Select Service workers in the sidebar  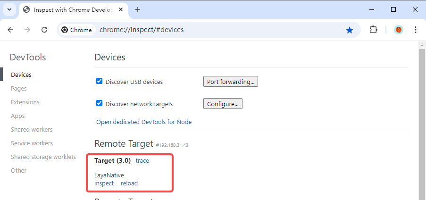[32, 143]
